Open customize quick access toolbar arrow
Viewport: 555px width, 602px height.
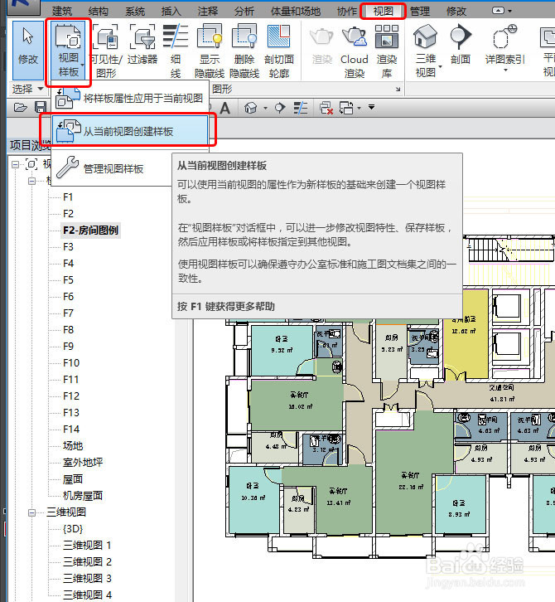tap(371, 107)
